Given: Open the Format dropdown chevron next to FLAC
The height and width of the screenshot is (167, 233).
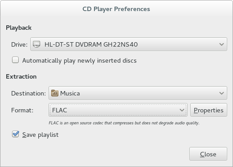Looking at the screenshot, I should (182, 110).
